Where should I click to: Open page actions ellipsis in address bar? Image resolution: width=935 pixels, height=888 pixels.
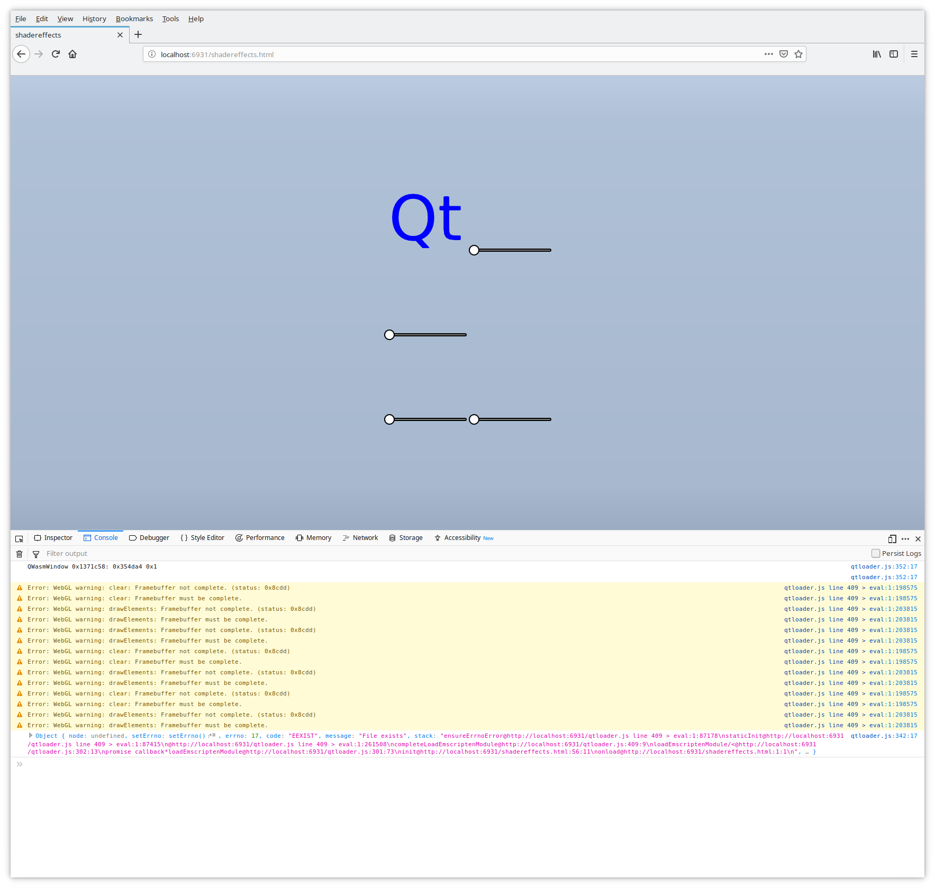pyautogui.click(x=768, y=54)
